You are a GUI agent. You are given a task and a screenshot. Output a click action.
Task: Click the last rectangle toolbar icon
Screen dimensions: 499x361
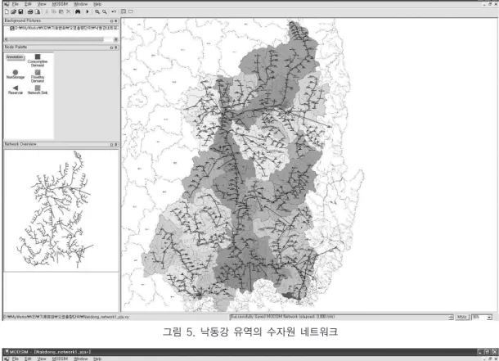(x=131, y=11)
